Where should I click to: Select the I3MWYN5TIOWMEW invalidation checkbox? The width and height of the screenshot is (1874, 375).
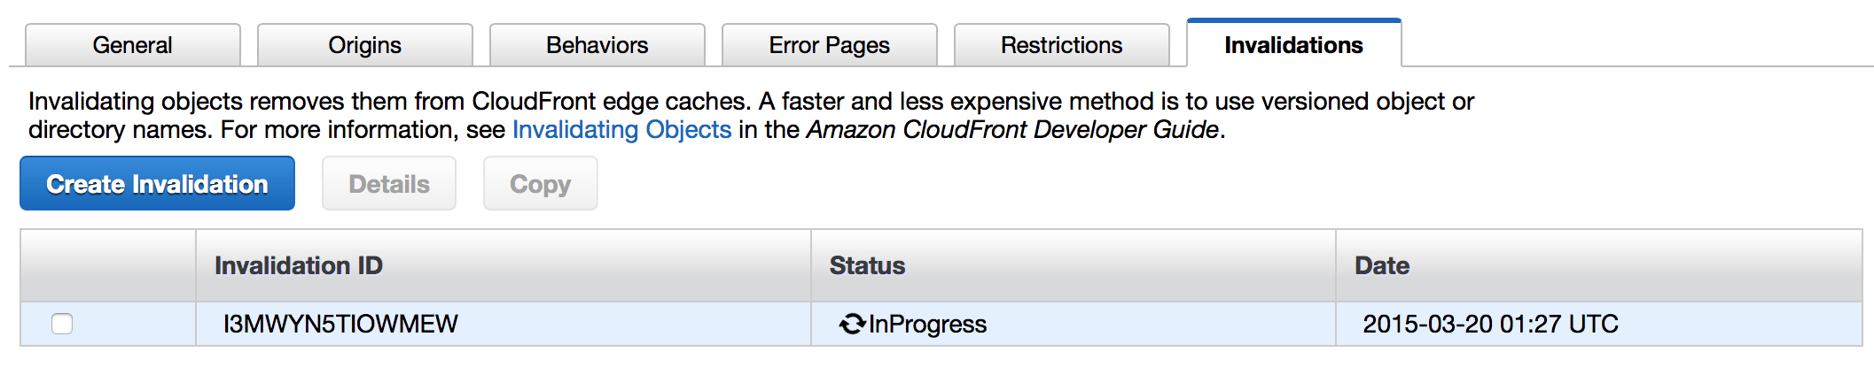point(62,324)
